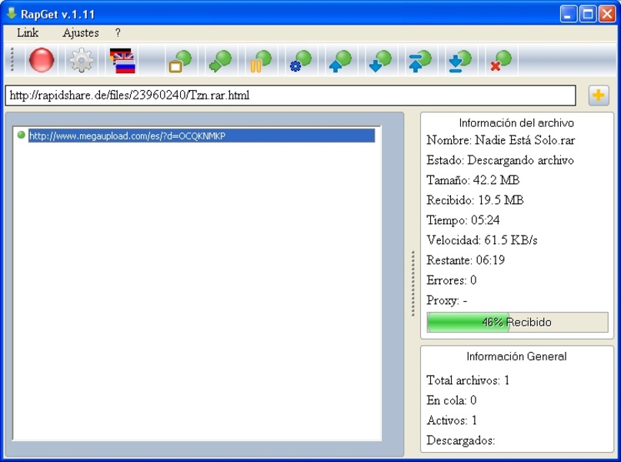Close the RapGet window
621x462 pixels.
pos(607,14)
